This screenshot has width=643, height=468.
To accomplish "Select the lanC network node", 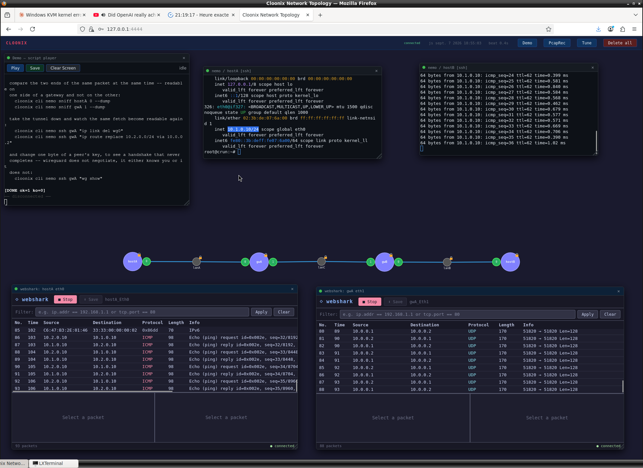I will (321, 261).
